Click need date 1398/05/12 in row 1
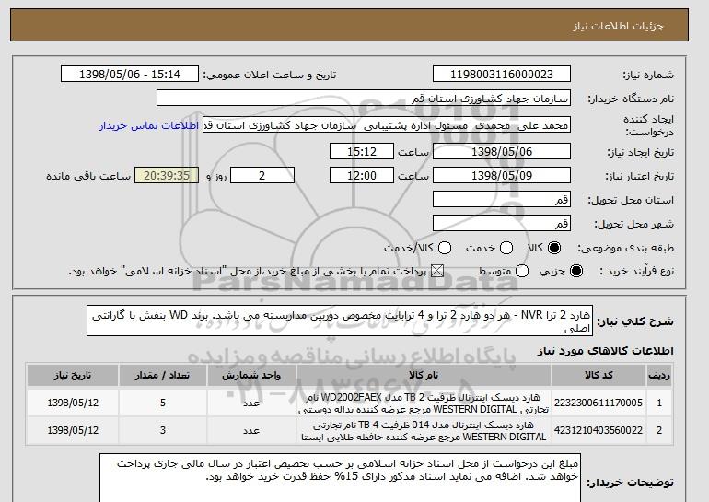The width and height of the screenshot is (709, 502). (x=73, y=403)
